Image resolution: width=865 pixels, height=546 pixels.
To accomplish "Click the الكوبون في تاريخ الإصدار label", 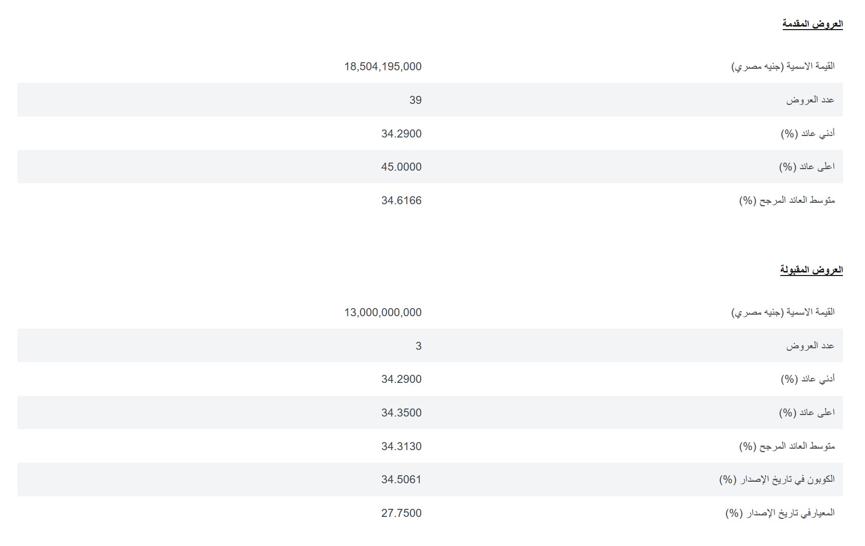I will (x=777, y=480).
